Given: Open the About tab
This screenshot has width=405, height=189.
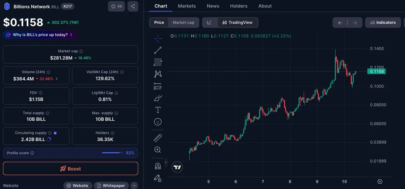Looking at the screenshot, I should coord(265,6).
